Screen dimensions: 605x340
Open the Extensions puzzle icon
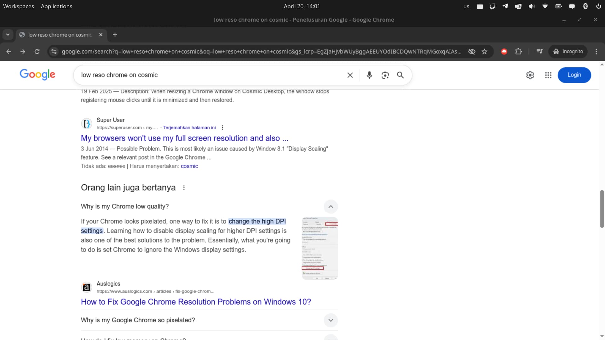[x=518, y=52]
